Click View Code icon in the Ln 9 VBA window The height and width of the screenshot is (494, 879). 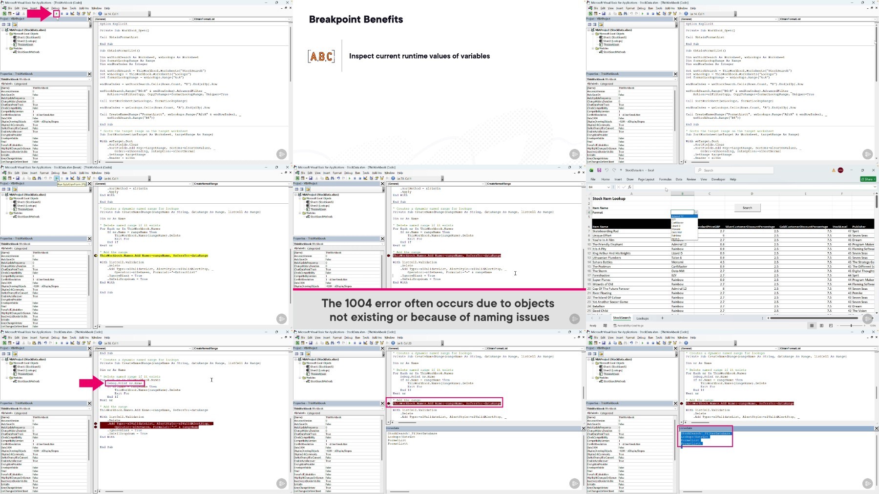pyautogui.click(x=296, y=354)
